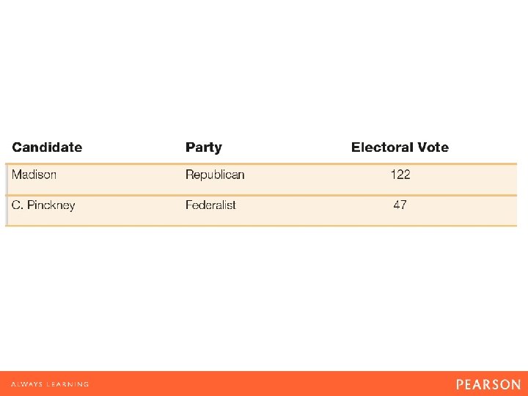The height and width of the screenshot is (396, 528).
Task: Click the C. Pinckney candidate cell
Action: [x=43, y=205]
